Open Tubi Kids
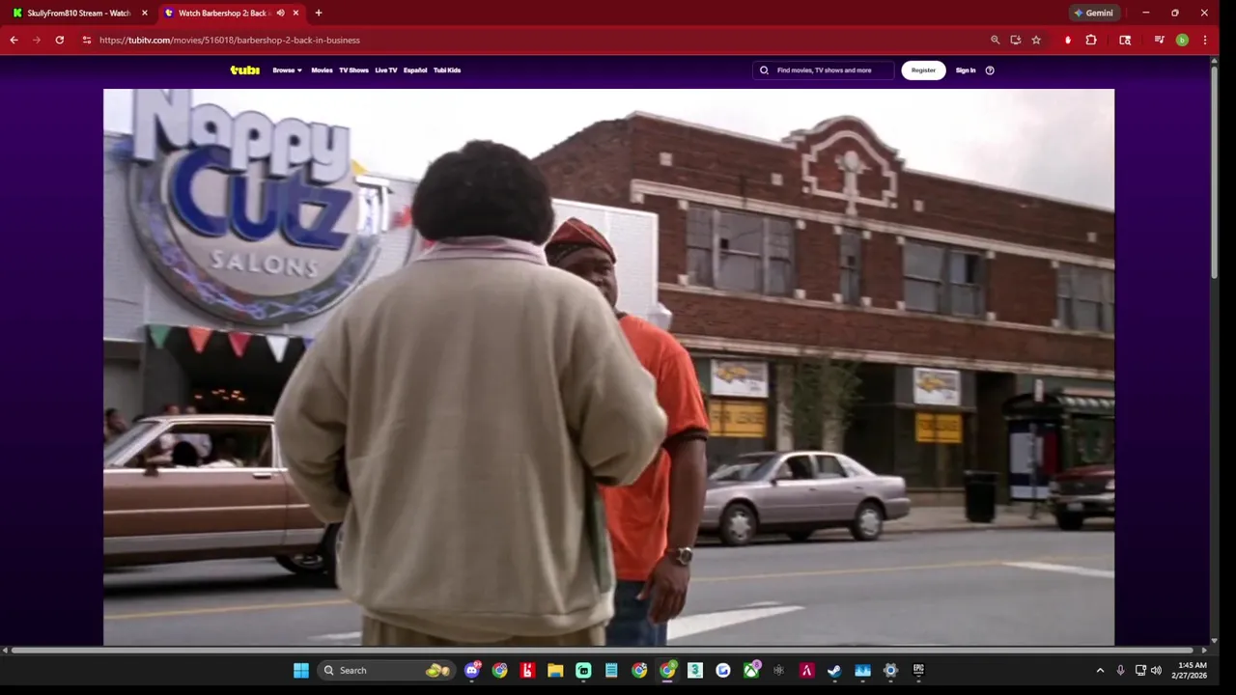 pos(447,70)
